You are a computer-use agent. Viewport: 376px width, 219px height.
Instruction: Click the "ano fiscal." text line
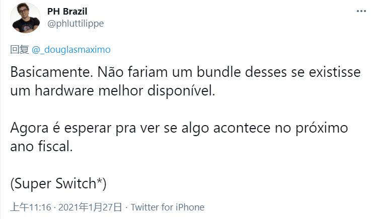pos(41,148)
